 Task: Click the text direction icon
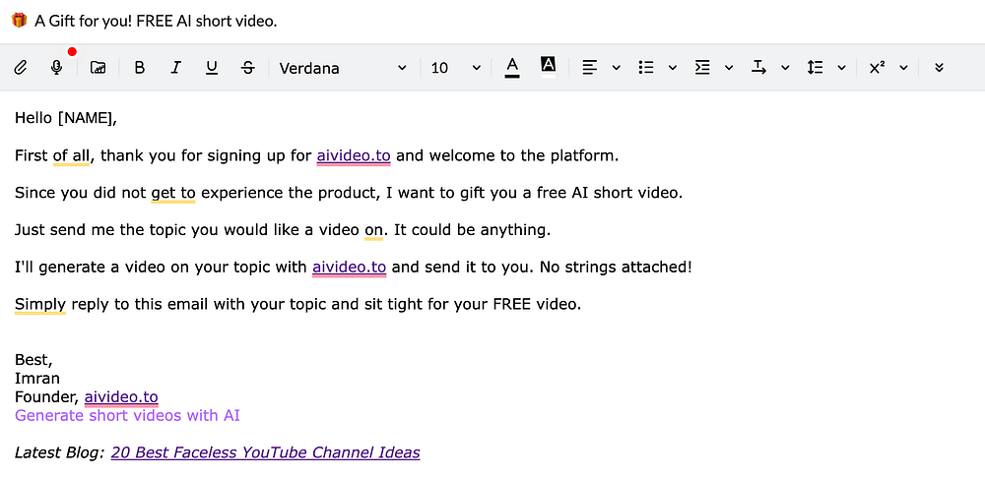coord(758,68)
